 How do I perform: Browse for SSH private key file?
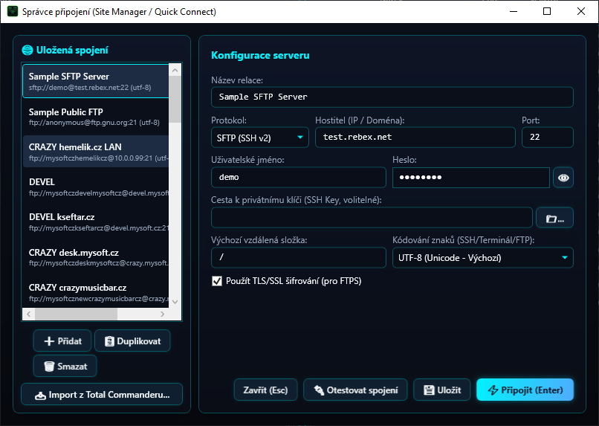(x=554, y=218)
